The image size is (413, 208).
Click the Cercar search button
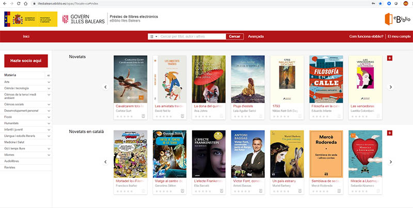234,37
